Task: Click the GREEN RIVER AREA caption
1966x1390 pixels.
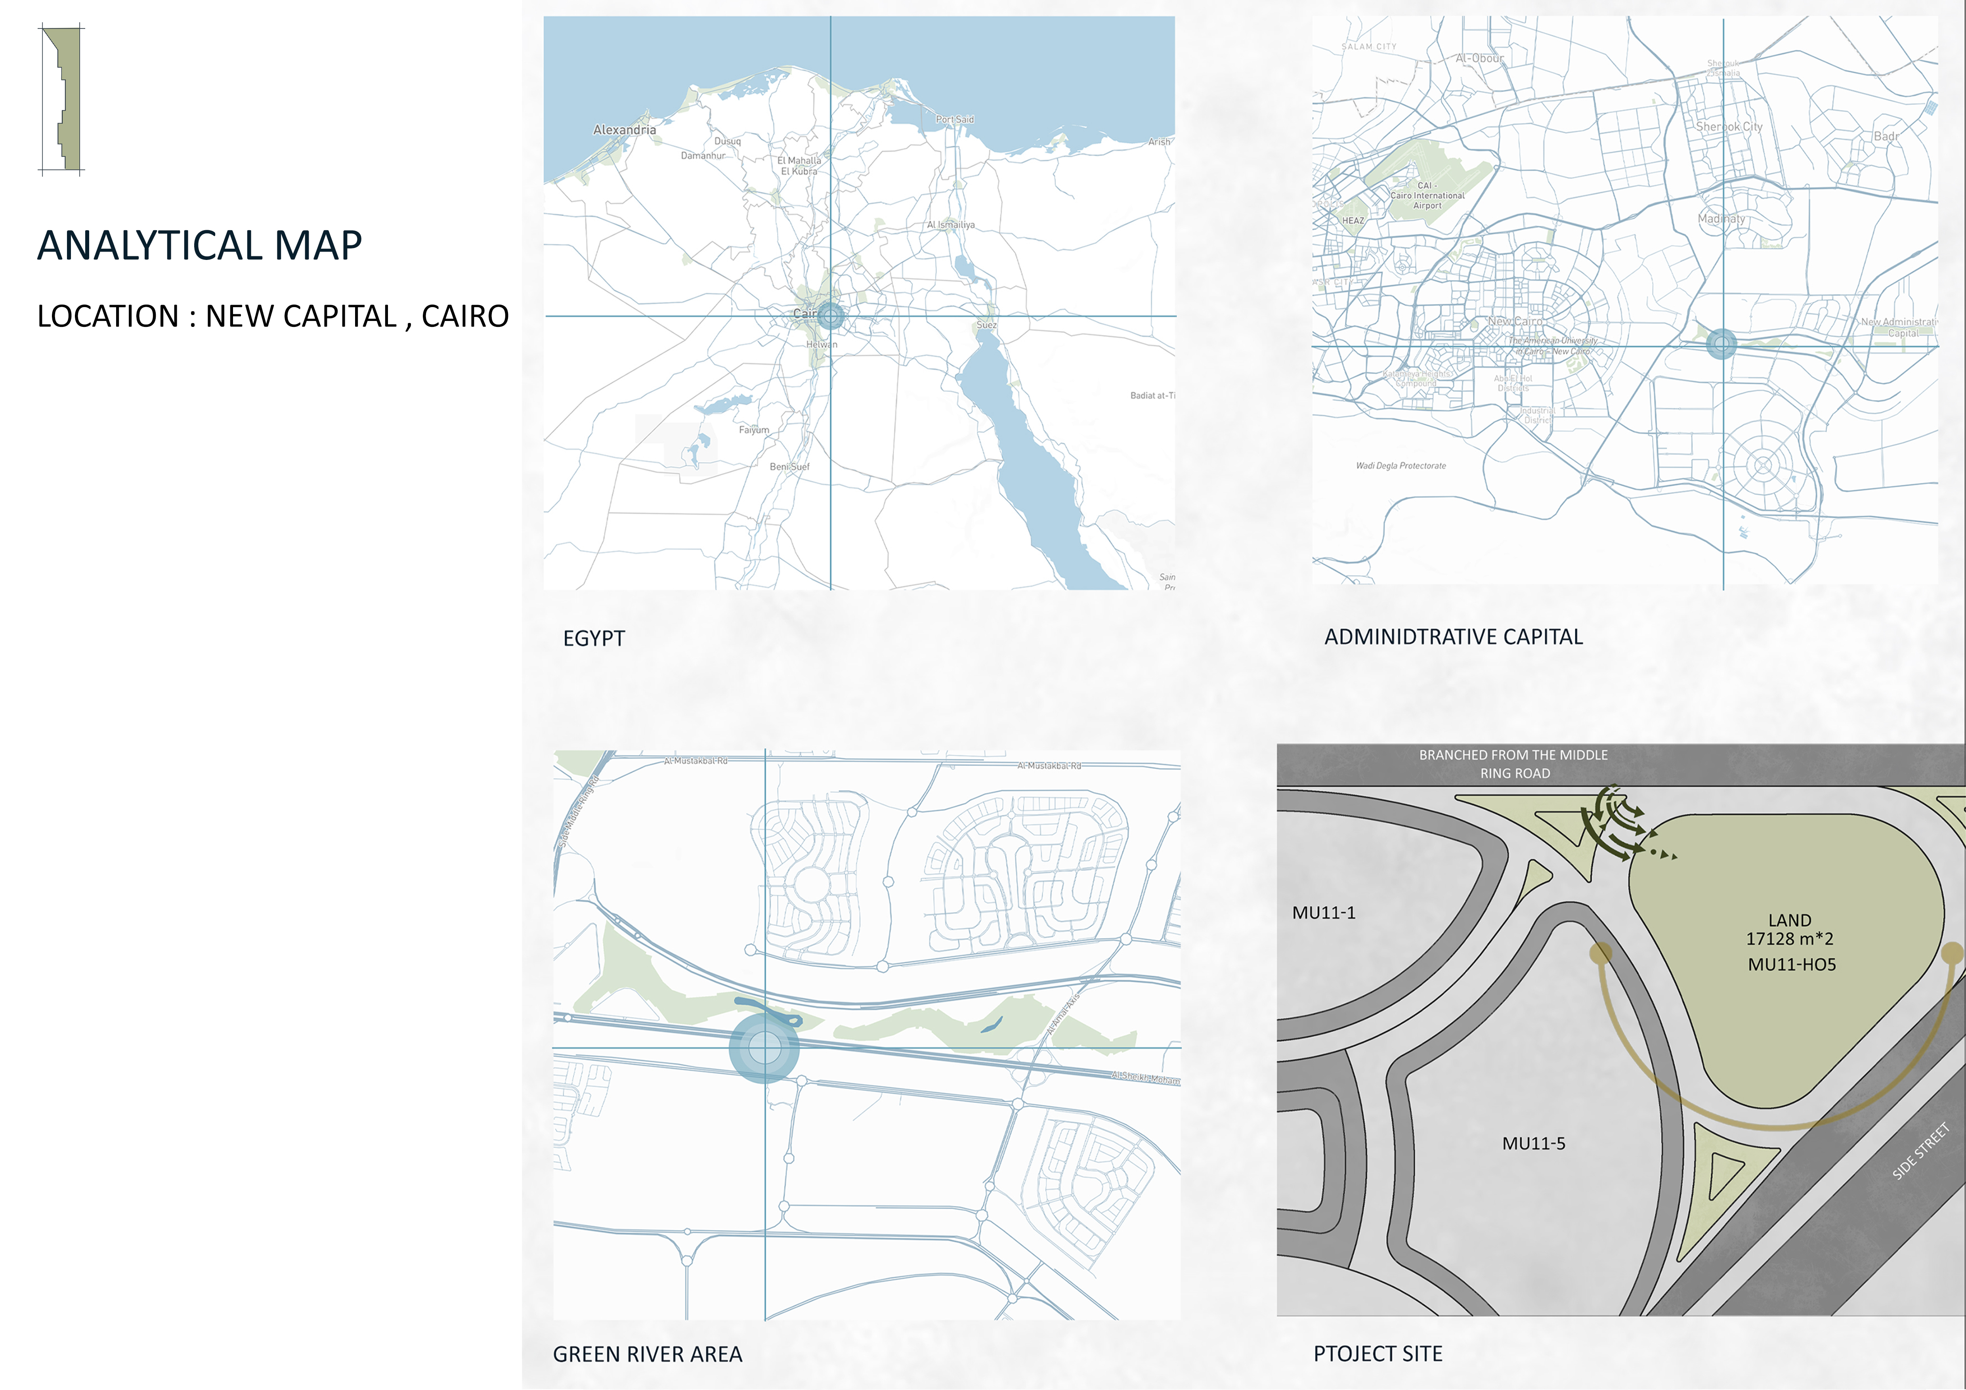Action: click(648, 1354)
